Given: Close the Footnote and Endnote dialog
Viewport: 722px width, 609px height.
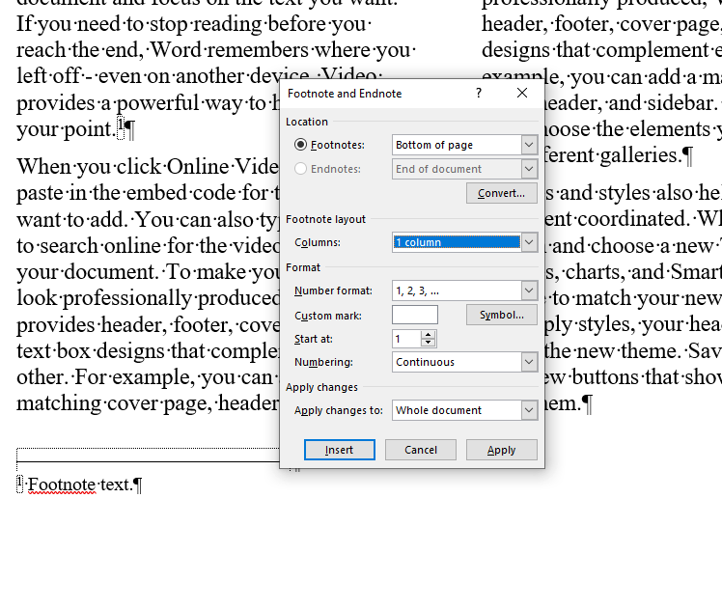Looking at the screenshot, I should (521, 94).
